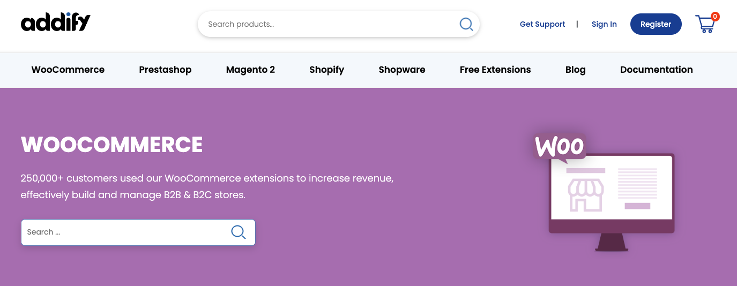737x286 pixels.
Task: Click the Woo monitor illustration
Action: click(605, 192)
